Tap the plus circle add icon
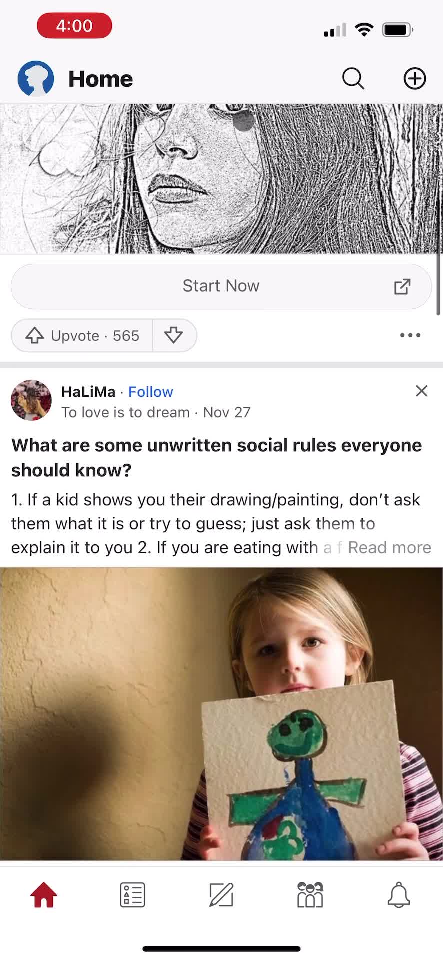The height and width of the screenshot is (961, 443). (x=414, y=79)
